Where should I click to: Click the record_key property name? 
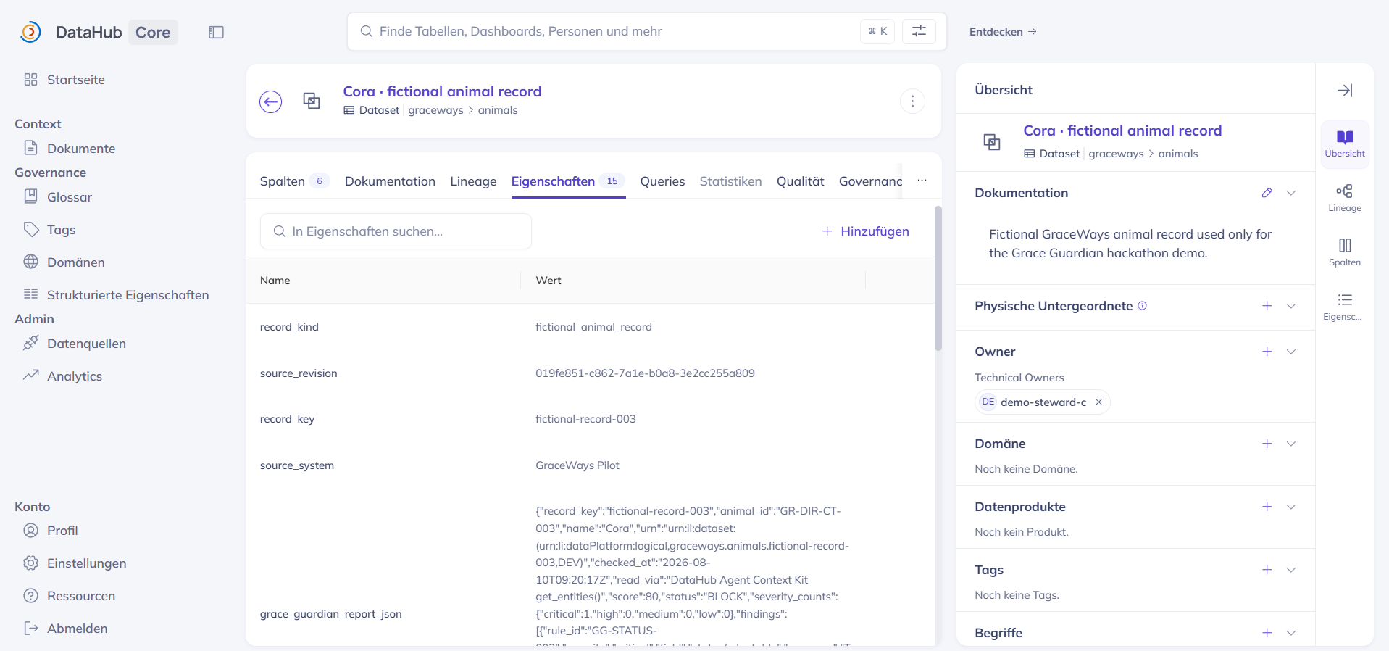coord(287,419)
